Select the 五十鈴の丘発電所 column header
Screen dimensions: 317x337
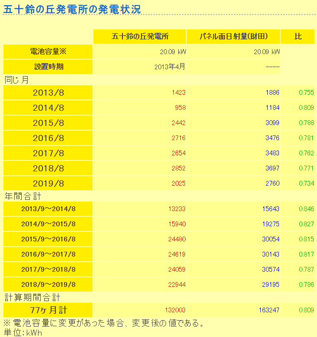click(x=140, y=36)
